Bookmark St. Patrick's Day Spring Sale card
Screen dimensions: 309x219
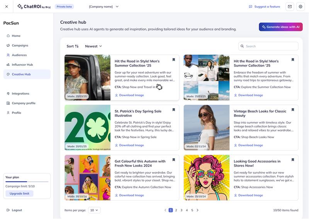tap(173, 110)
